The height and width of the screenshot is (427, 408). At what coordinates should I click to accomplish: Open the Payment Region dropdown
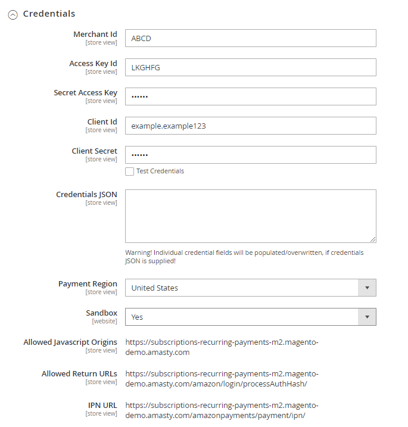click(x=250, y=288)
